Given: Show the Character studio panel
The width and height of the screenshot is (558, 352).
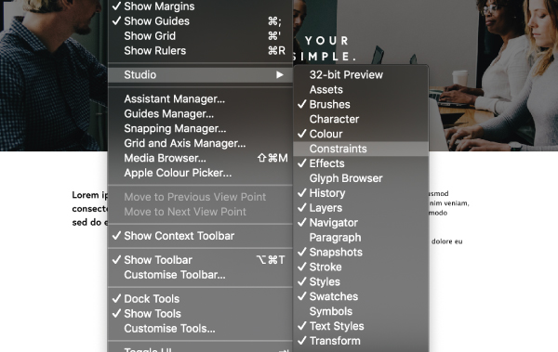Looking at the screenshot, I should point(361,119).
